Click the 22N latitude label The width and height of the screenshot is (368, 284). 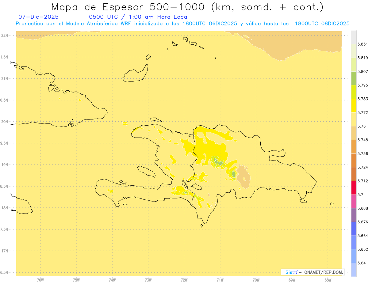5,36
